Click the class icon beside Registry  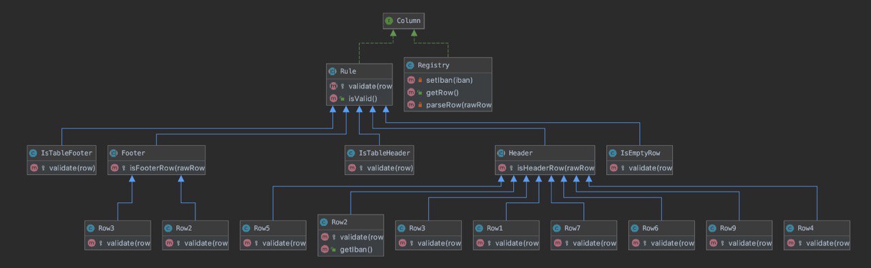click(x=411, y=65)
